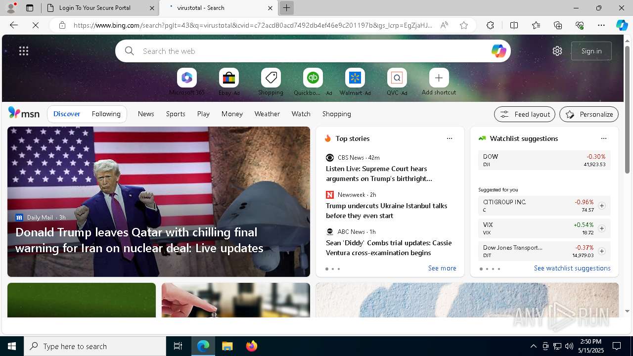
Task: Open the QuickBooks ad shortcut
Action: (x=313, y=82)
